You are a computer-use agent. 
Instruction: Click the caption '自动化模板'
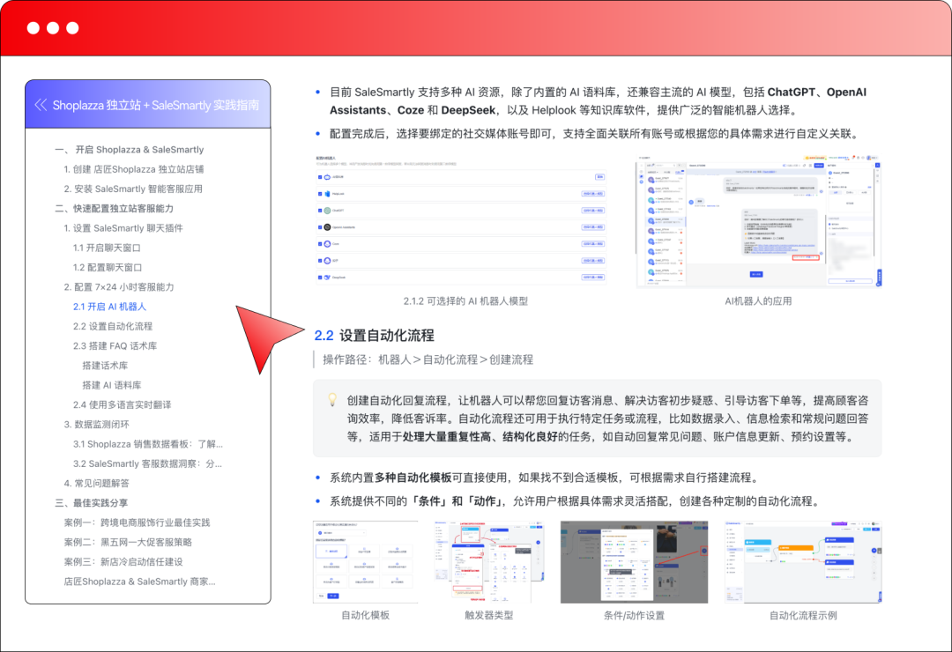tap(366, 616)
